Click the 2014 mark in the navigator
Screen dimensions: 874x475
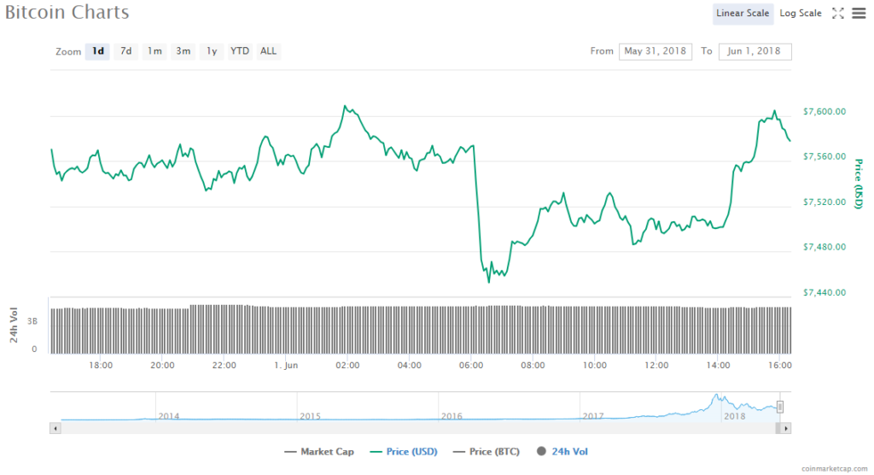pos(169,416)
